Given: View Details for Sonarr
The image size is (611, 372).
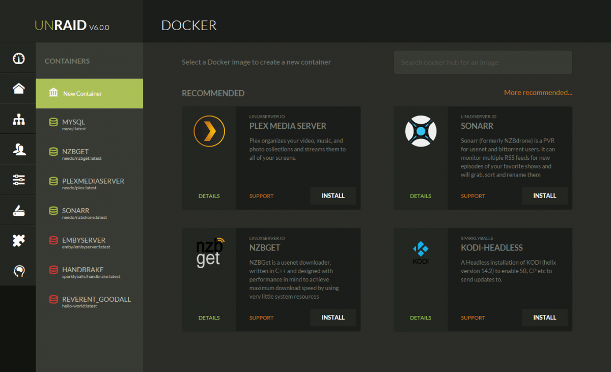Looking at the screenshot, I should click(421, 196).
